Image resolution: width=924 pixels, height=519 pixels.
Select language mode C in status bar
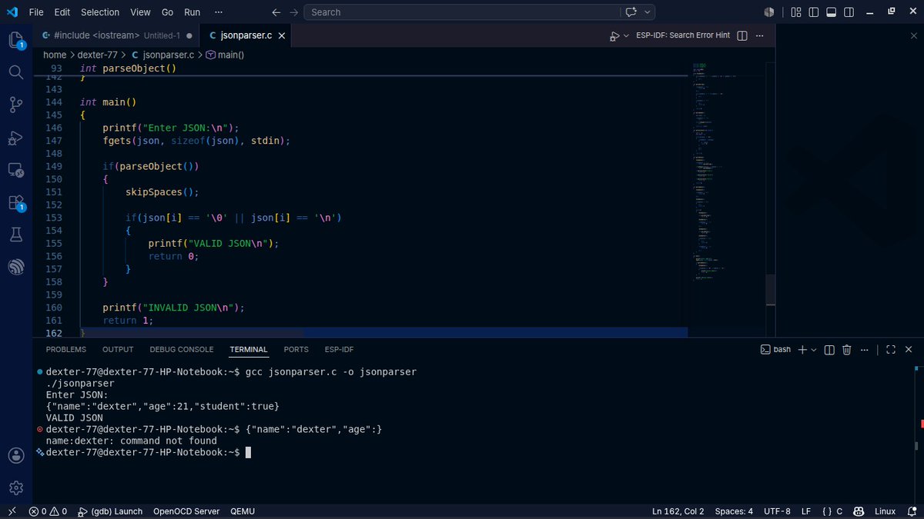(x=839, y=511)
